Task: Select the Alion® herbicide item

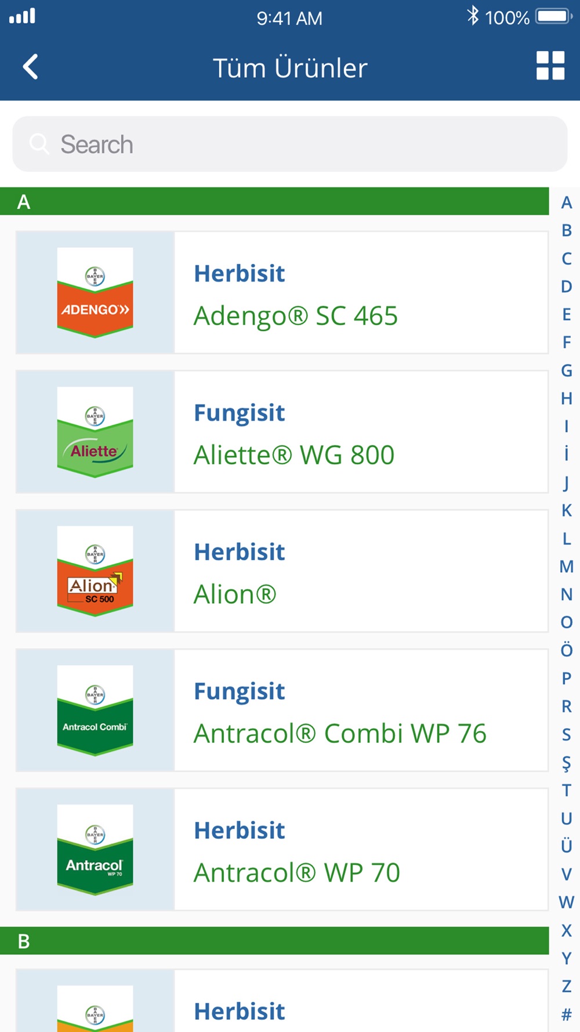Action: pyautogui.click(x=282, y=571)
